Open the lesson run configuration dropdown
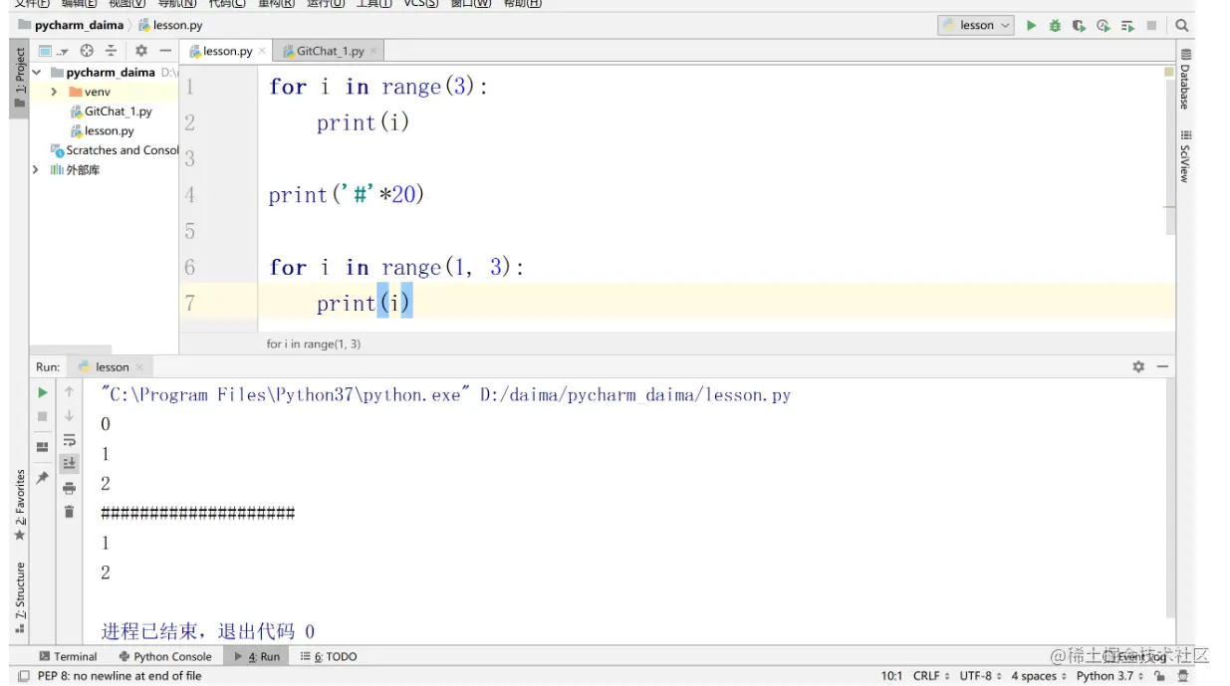The height and width of the screenshot is (686, 1230). [976, 25]
